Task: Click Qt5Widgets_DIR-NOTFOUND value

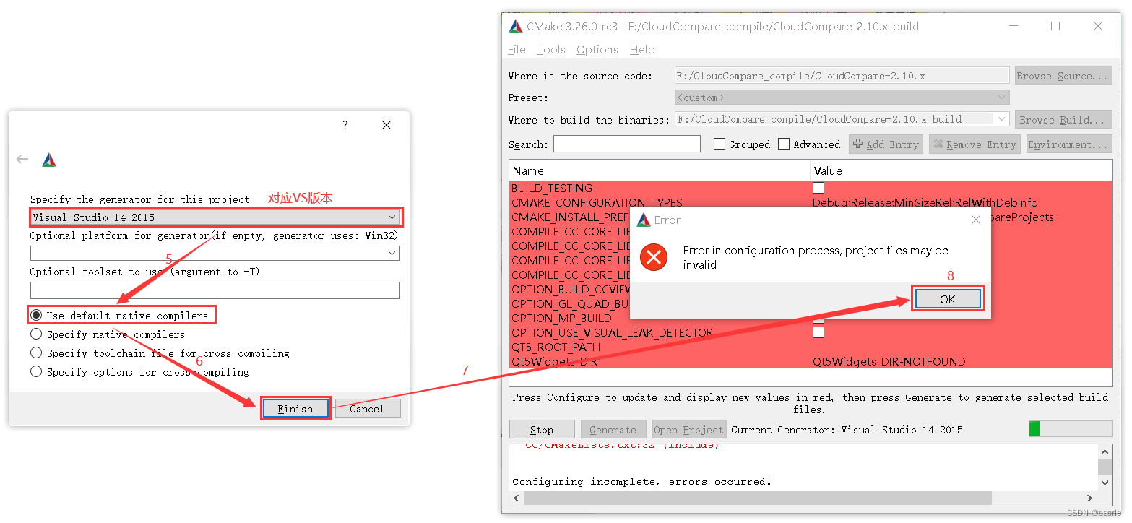Action: pyautogui.click(x=889, y=361)
